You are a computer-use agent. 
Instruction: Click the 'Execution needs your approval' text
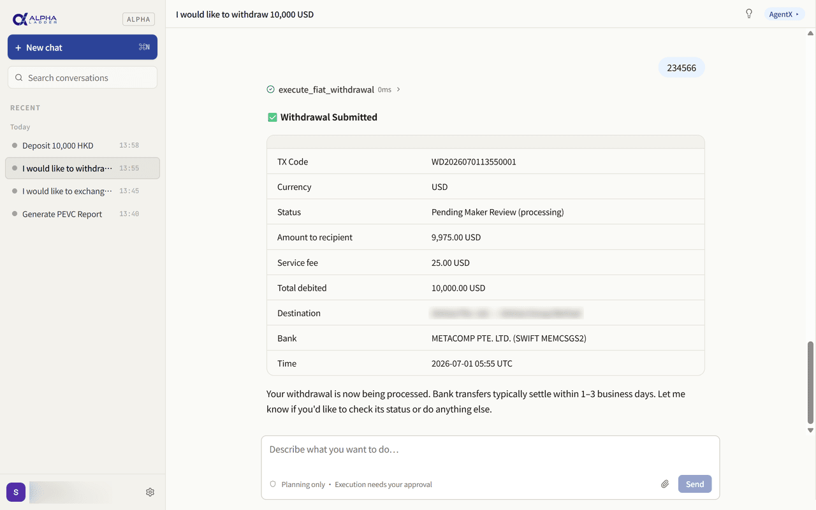click(x=383, y=484)
